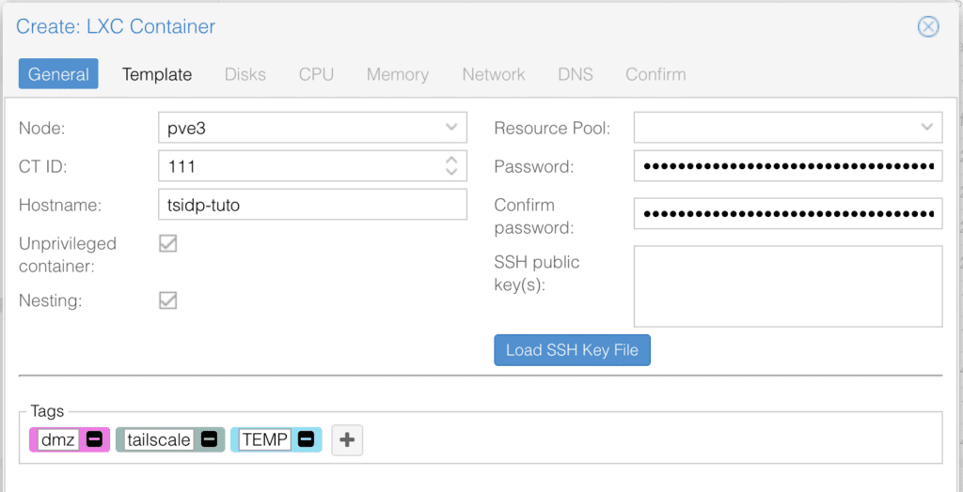
Task: Remove the tailscale tag with minus icon
Action: coord(210,439)
